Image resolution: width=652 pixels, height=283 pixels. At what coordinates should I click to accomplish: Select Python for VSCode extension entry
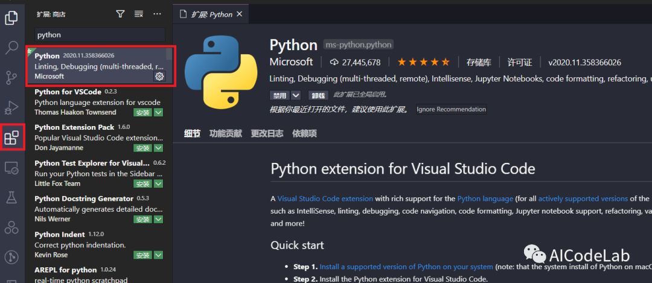pyautogui.click(x=98, y=102)
